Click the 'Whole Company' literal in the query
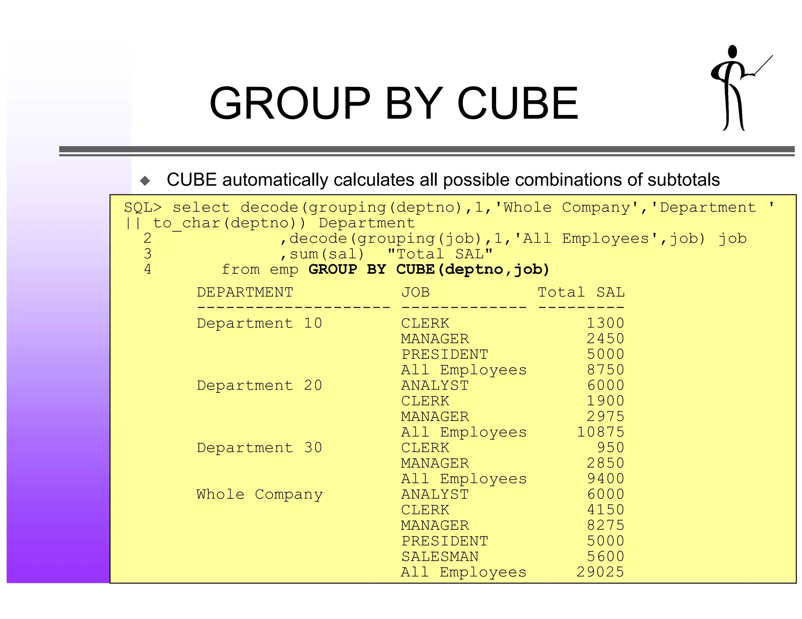 tap(566, 207)
